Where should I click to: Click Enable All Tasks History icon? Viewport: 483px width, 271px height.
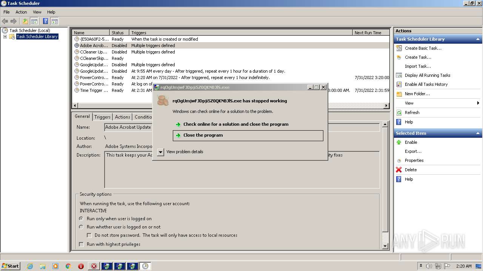tap(399, 84)
